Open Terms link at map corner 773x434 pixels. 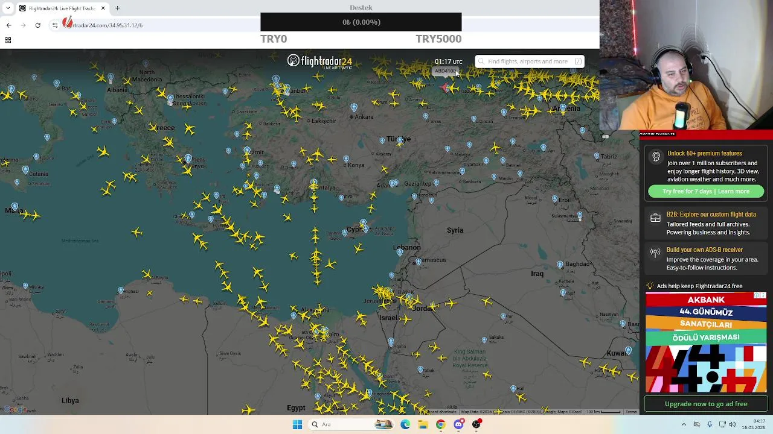(x=631, y=412)
